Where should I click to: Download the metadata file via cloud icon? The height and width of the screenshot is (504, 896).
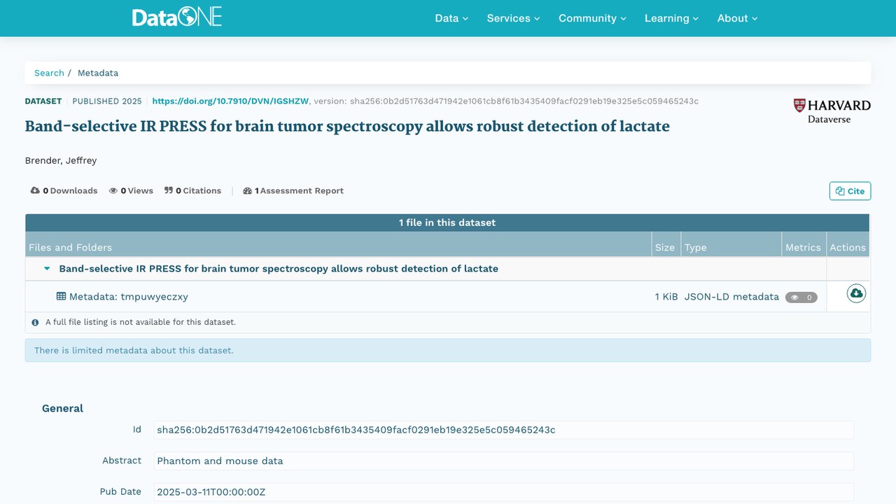pyautogui.click(x=856, y=293)
